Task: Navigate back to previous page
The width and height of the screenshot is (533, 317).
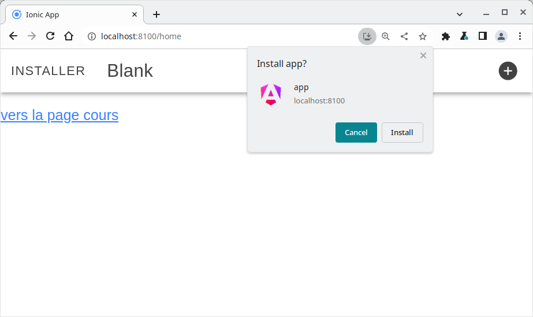Action: [x=13, y=36]
